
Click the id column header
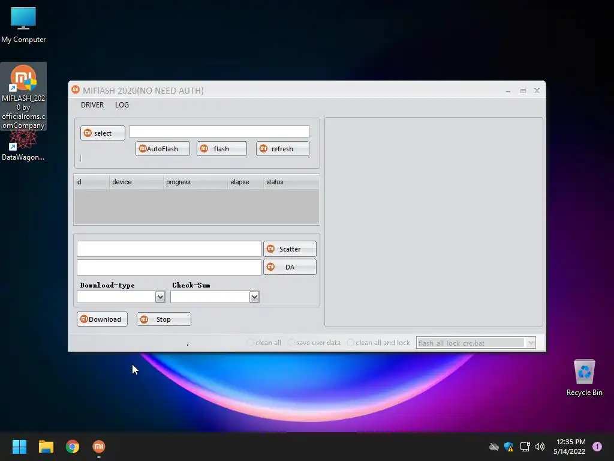click(x=92, y=182)
